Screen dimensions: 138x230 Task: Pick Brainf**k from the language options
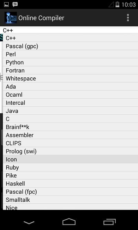click(x=70, y=127)
